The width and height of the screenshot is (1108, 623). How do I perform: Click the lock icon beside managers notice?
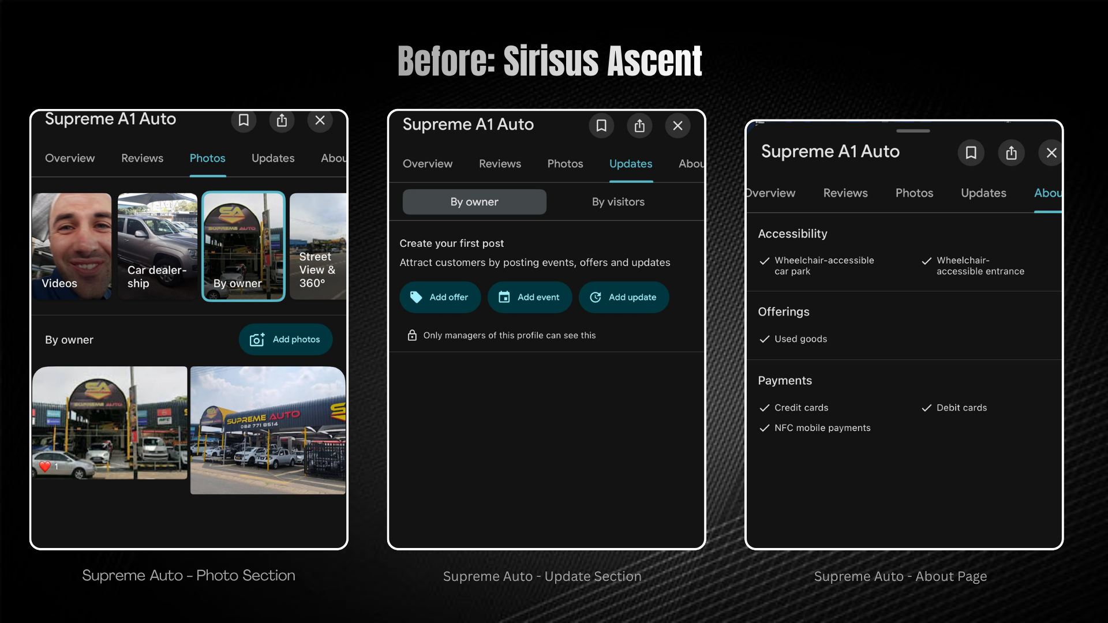tap(412, 335)
